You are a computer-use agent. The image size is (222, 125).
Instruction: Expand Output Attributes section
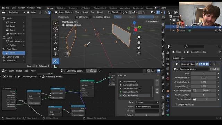(x=185, y=105)
